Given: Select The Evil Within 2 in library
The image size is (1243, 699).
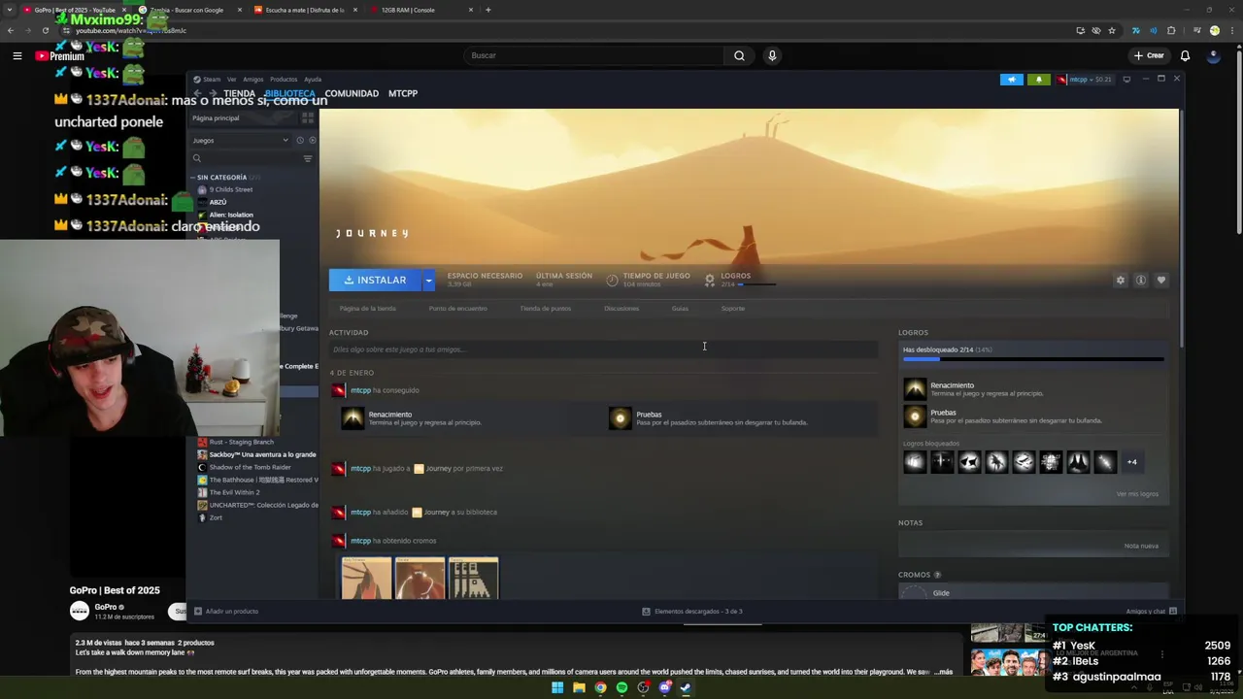Looking at the screenshot, I should click(x=234, y=492).
